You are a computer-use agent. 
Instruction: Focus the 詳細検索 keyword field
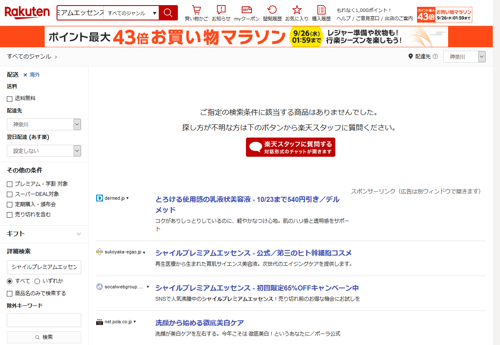click(x=44, y=267)
